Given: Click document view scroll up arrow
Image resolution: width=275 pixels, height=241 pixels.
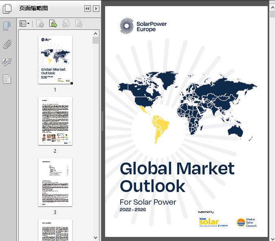Looking at the screenshot, I should (273, 8).
